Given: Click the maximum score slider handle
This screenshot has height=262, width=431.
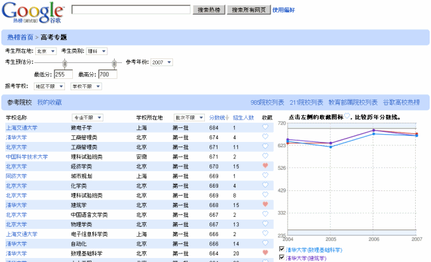Looking at the screenshot, I should click(x=114, y=64).
